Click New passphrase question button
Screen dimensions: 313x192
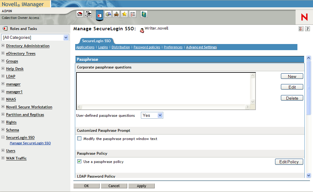coord(292,76)
